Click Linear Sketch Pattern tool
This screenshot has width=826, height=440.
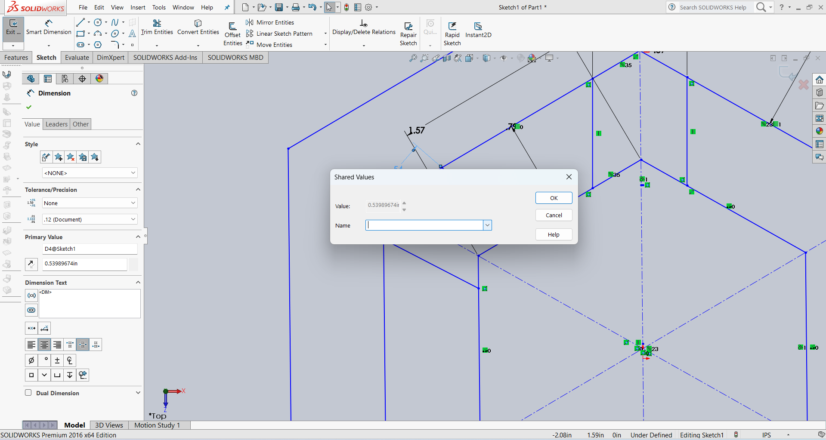[x=279, y=34]
